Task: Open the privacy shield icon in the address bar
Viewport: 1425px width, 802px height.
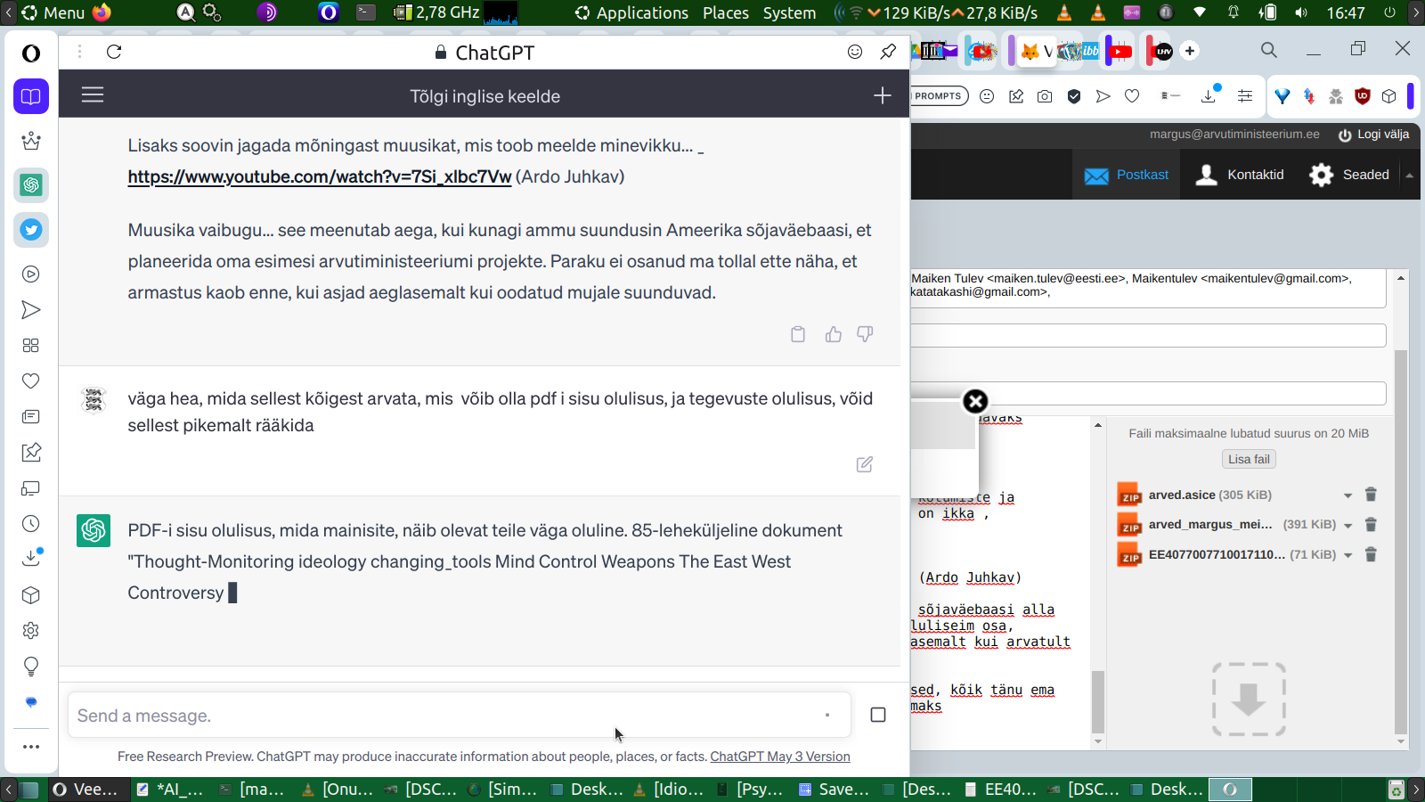Action: pyautogui.click(x=1074, y=96)
